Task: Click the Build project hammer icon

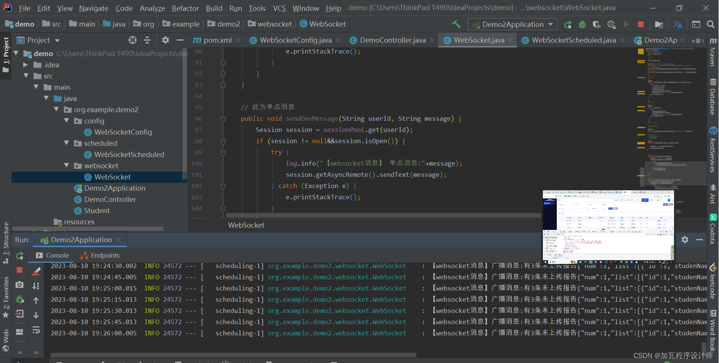Action: pyautogui.click(x=456, y=24)
